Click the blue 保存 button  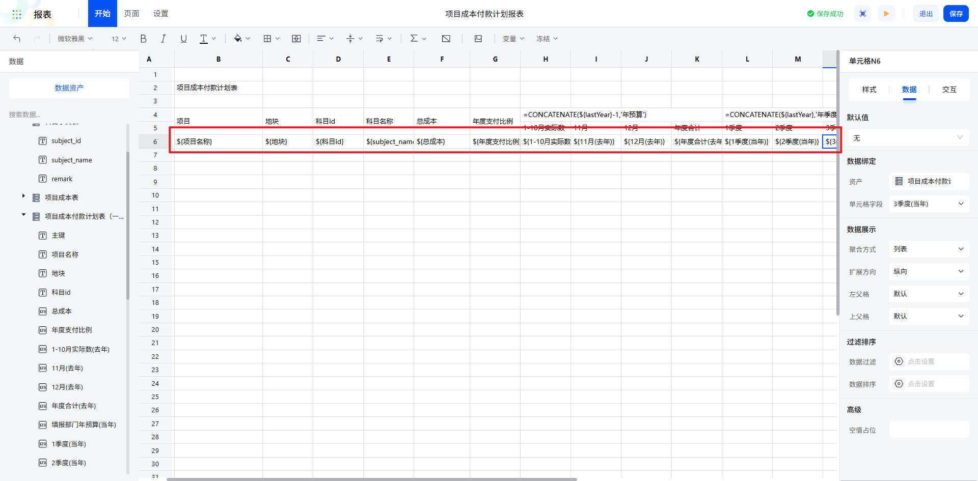pyautogui.click(x=956, y=14)
